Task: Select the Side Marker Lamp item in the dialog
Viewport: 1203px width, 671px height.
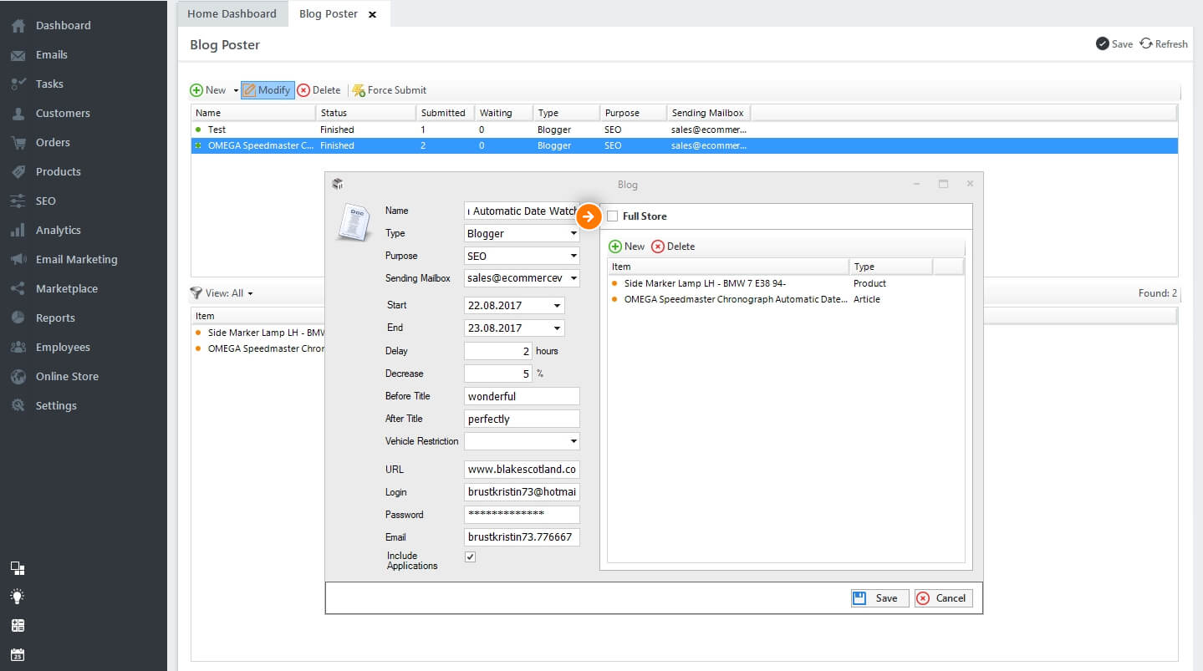Action: pos(786,283)
